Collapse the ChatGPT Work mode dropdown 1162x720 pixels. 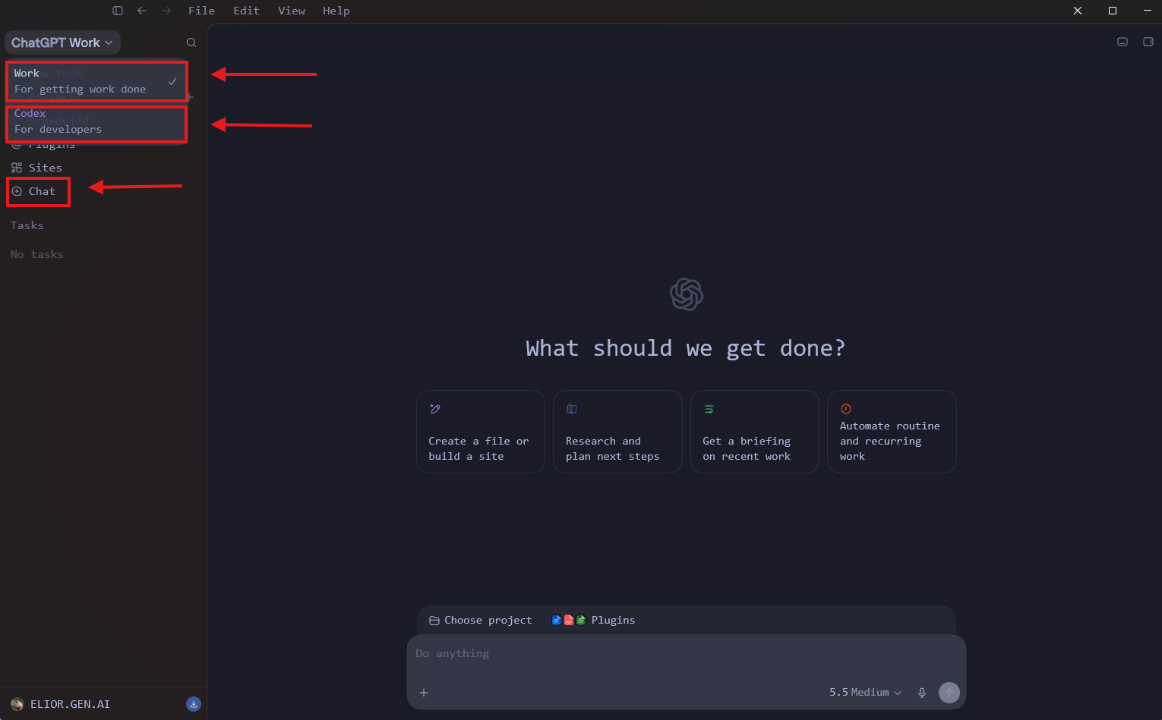[x=62, y=42]
